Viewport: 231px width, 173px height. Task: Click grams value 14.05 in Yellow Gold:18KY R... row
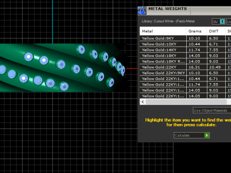click(194, 62)
